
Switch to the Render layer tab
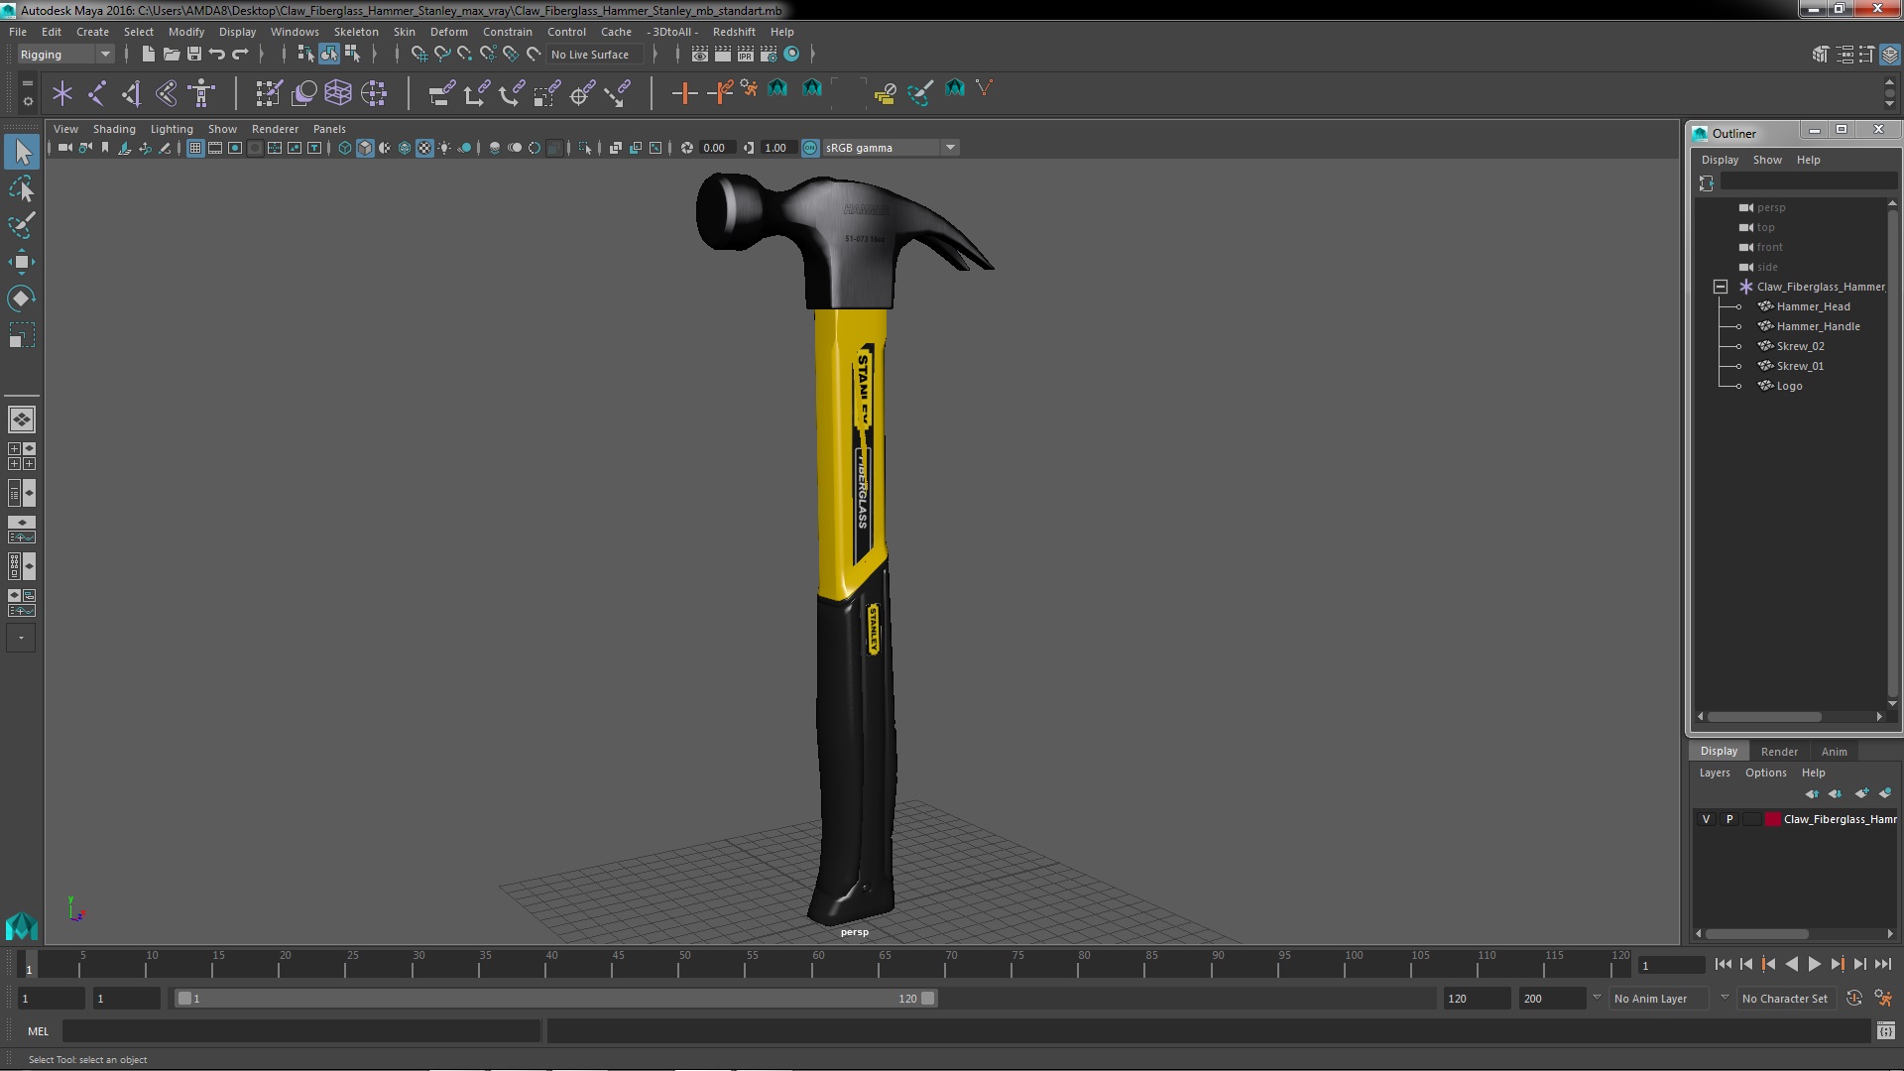(1779, 752)
